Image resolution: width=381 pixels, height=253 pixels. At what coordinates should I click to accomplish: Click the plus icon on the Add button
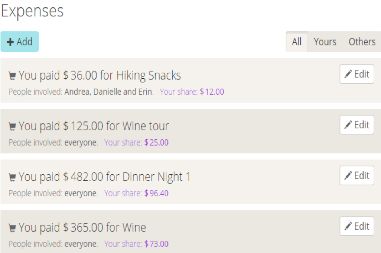(x=10, y=42)
